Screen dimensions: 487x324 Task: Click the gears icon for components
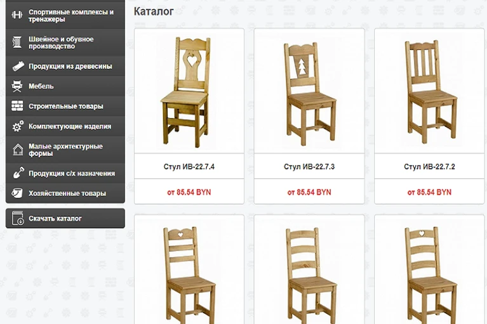click(18, 126)
